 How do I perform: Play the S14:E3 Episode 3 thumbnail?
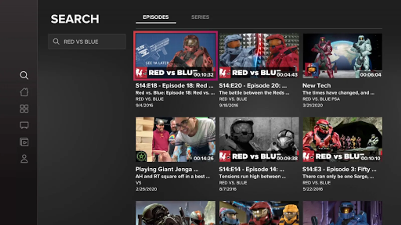[343, 139]
